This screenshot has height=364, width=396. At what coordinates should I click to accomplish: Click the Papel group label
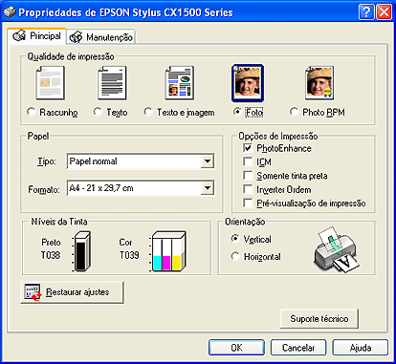point(38,136)
